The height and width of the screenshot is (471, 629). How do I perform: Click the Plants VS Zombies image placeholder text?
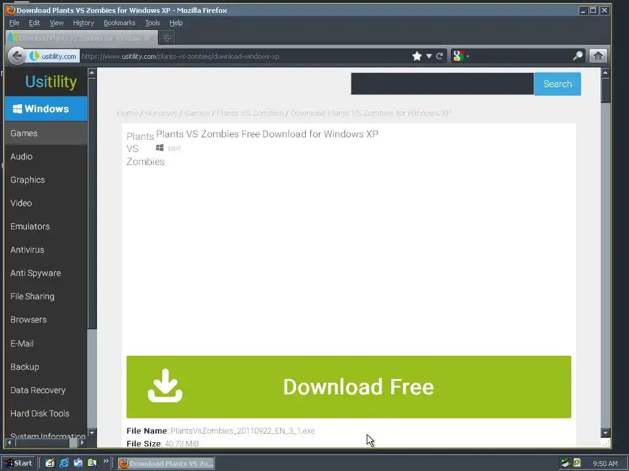(145, 148)
